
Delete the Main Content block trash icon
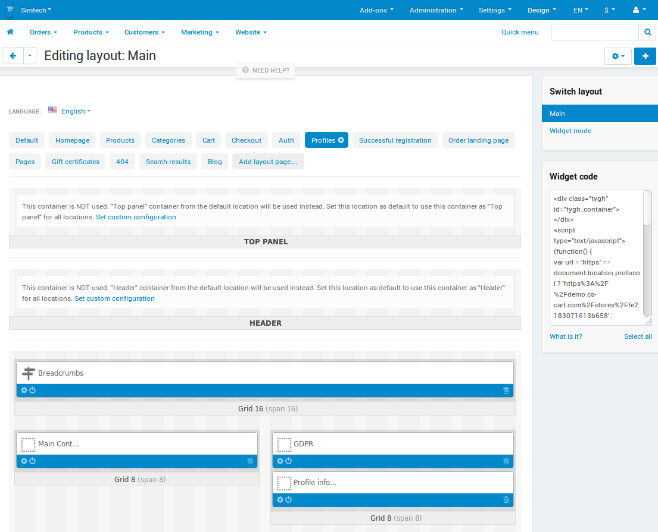[x=250, y=461]
